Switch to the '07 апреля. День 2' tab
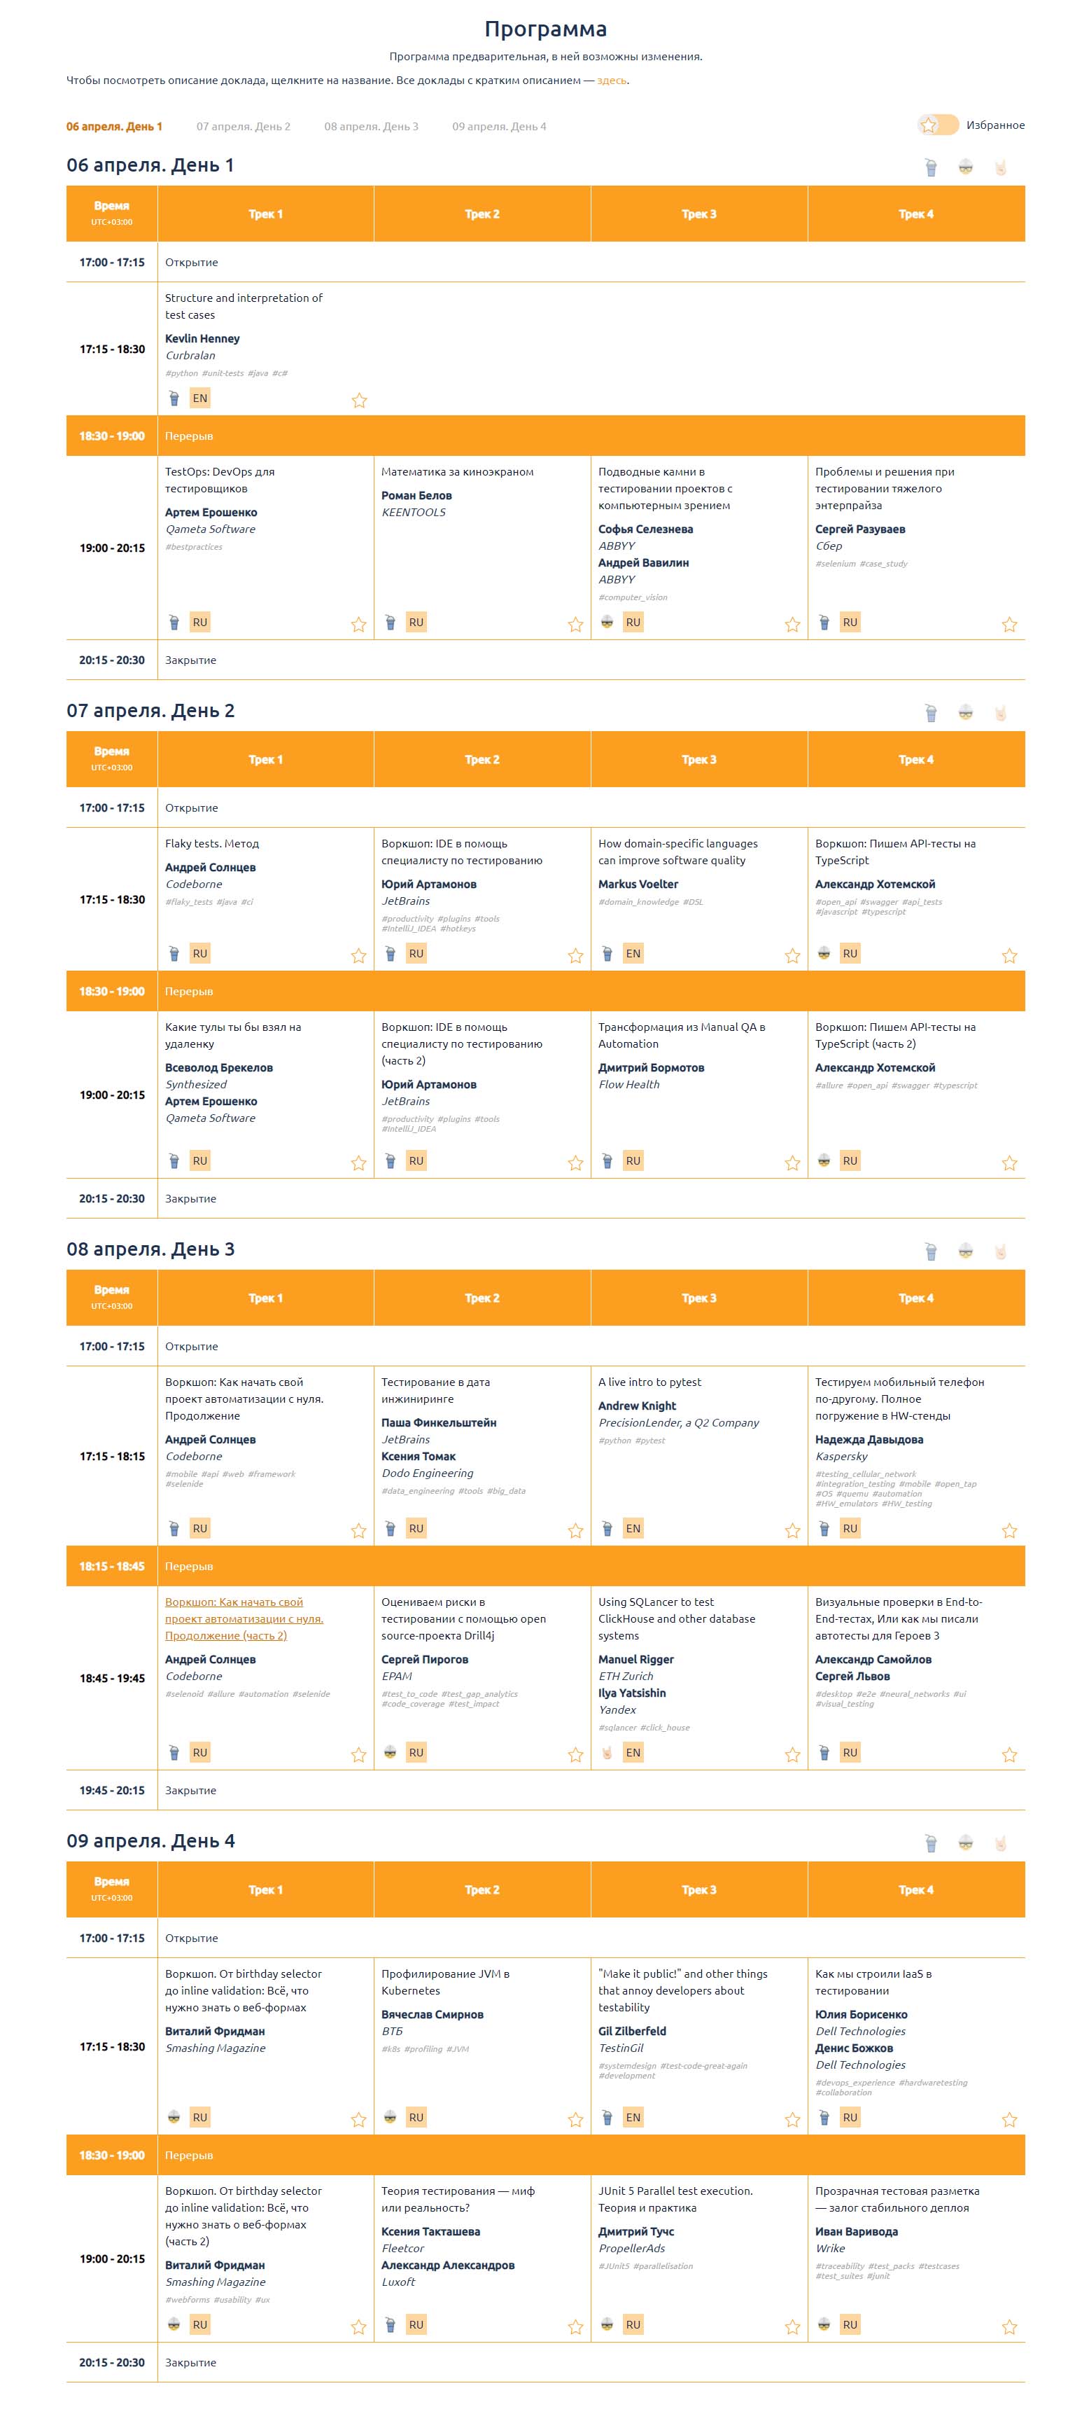The width and height of the screenshot is (1075, 2435). 243,127
